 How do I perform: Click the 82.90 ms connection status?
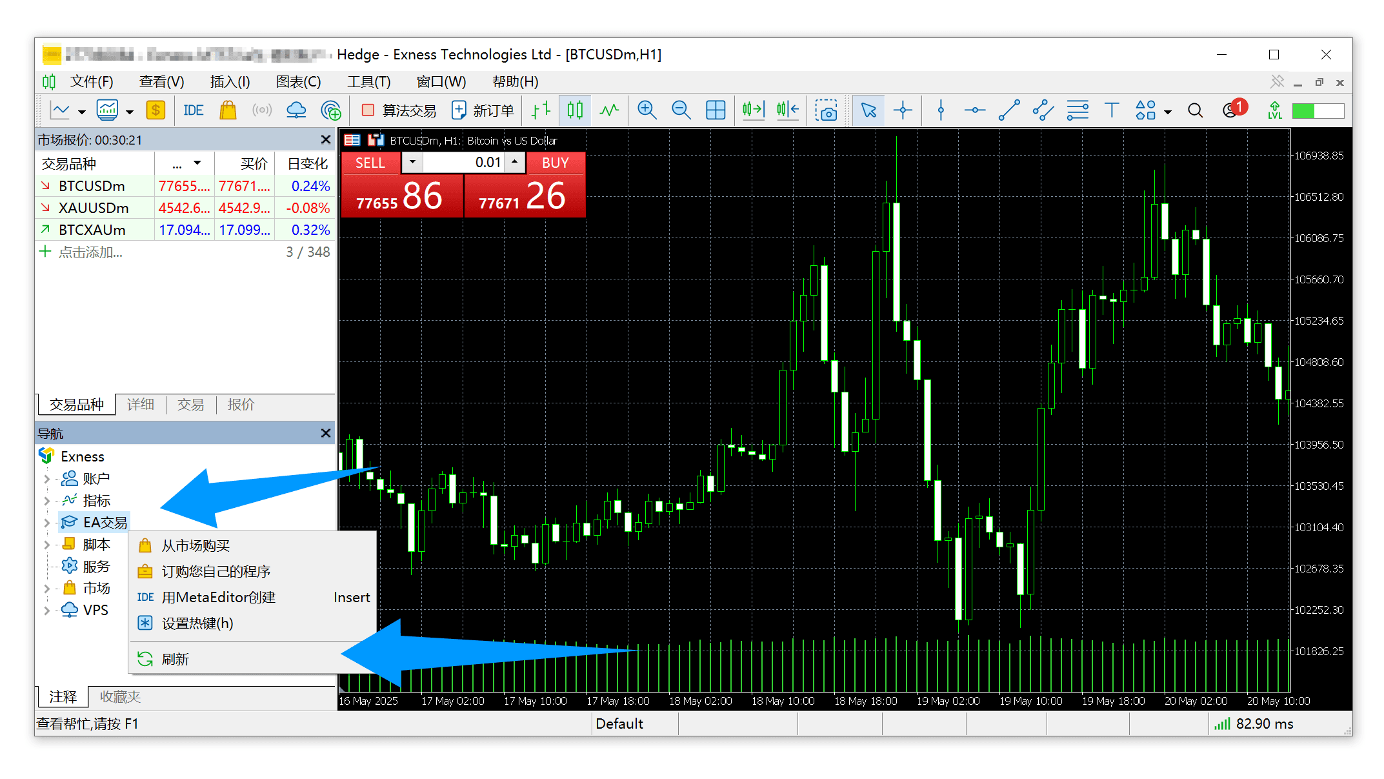(1254, 724)
